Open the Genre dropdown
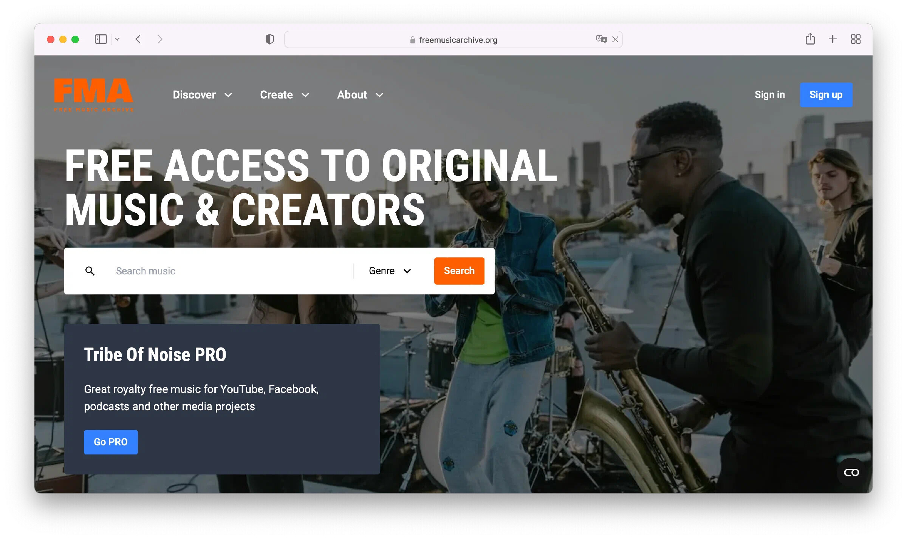 390,271
